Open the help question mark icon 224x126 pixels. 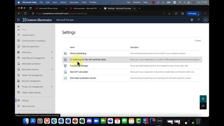coord(198,20)
